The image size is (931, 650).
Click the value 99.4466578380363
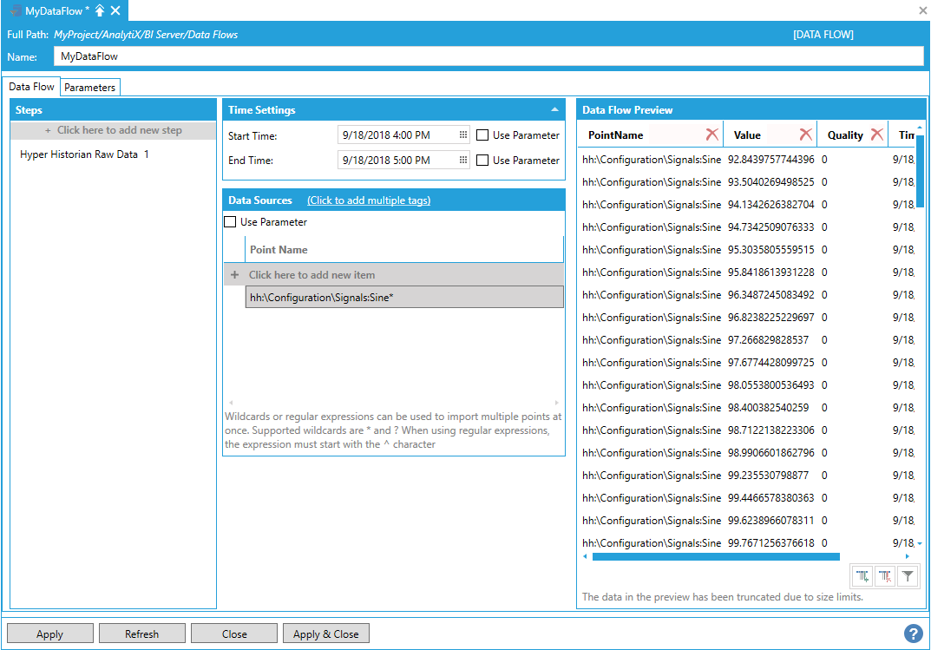click(771, 497)
